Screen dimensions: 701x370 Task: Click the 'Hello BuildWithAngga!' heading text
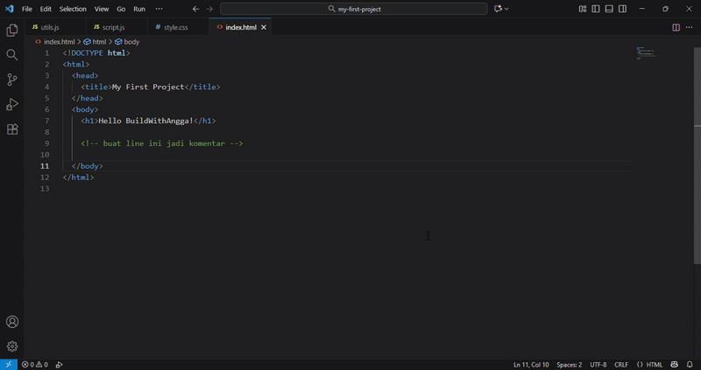pos(145,121)
